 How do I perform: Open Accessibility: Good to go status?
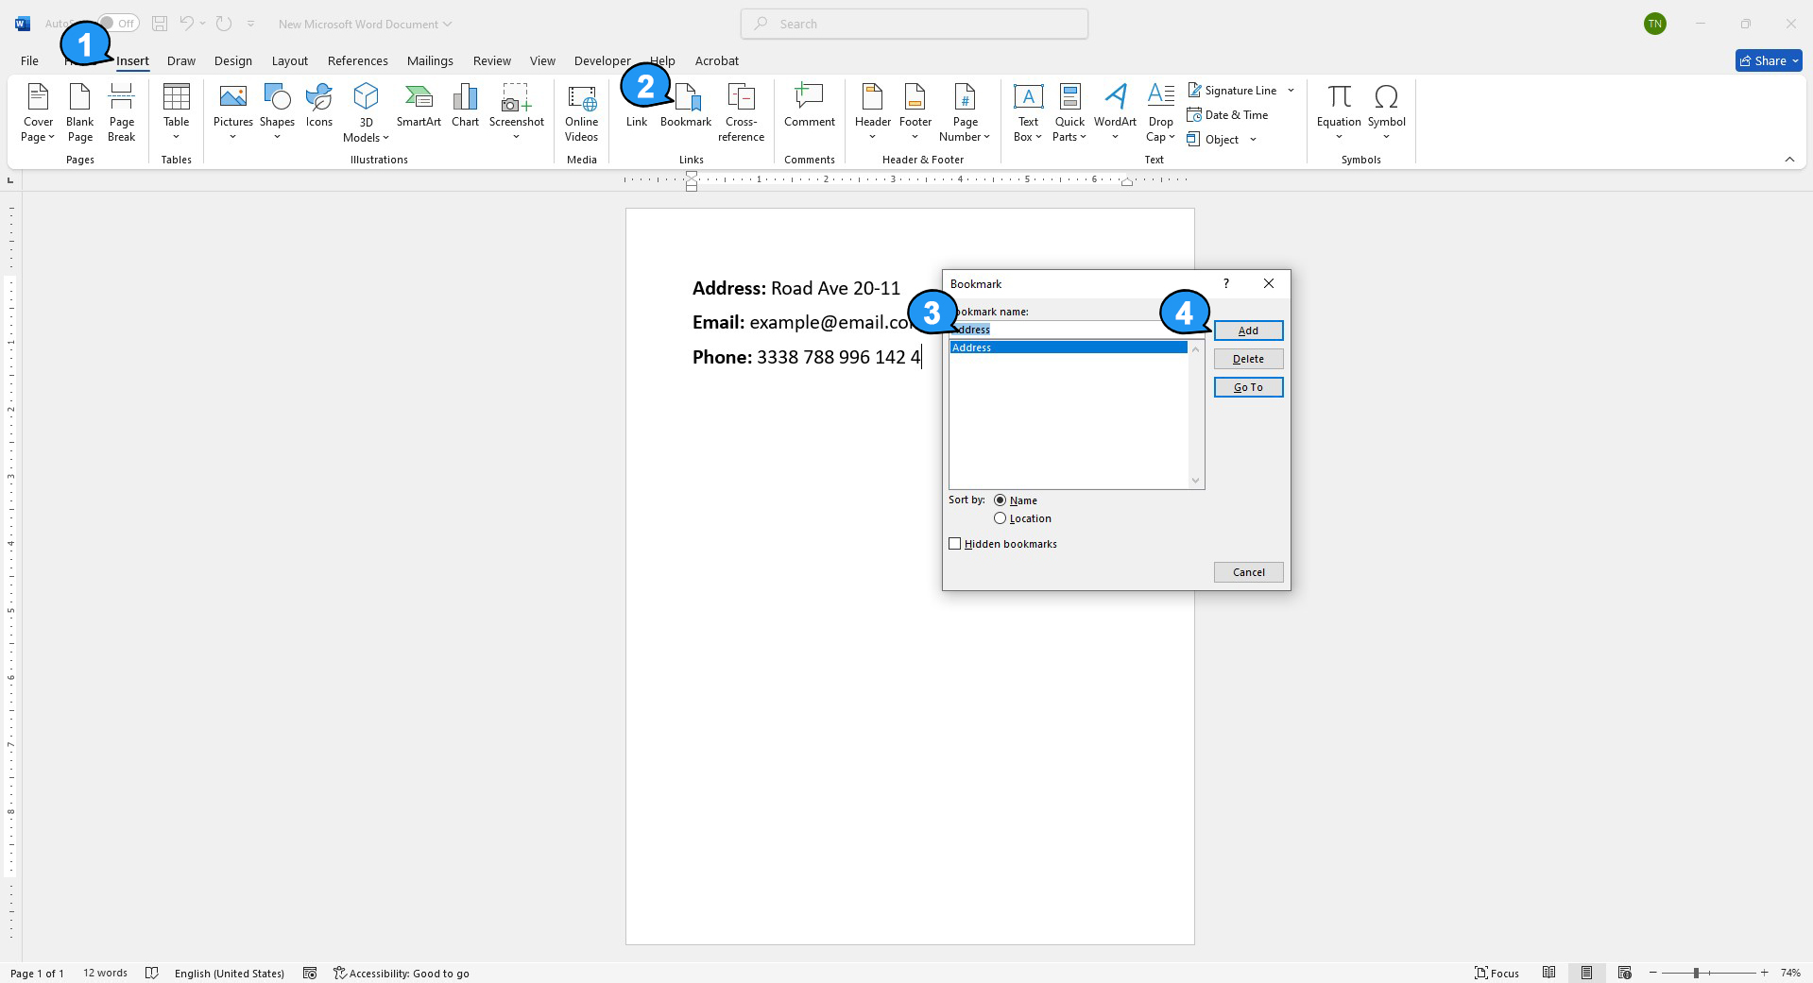[x=402, y=973]
